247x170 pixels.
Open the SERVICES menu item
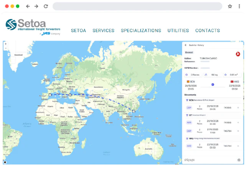[104, 31]
